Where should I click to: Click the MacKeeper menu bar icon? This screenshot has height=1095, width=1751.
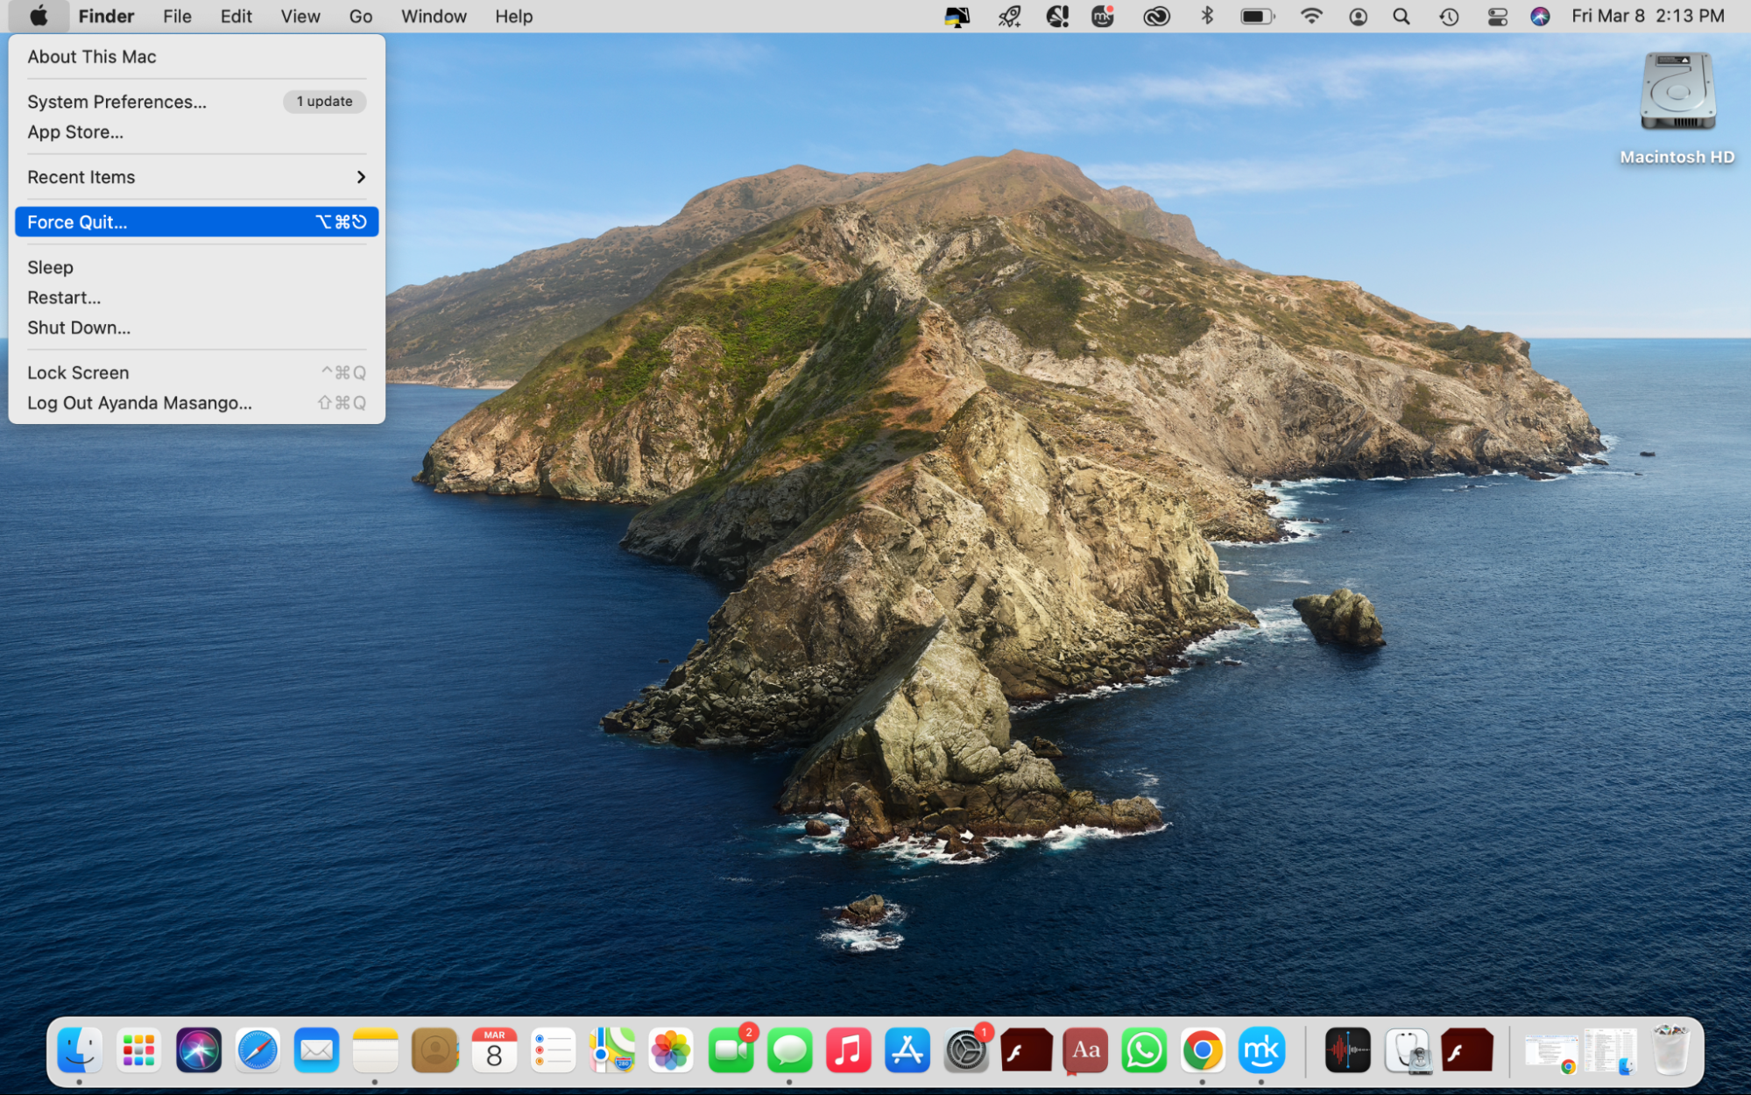[1103, 17]
